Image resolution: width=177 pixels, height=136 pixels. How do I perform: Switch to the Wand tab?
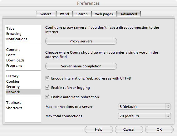pyautogui.click(x=64, y=14)
